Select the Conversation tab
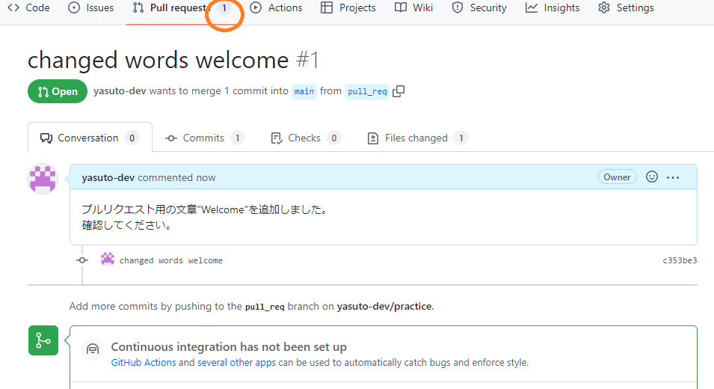 point(90,138)
